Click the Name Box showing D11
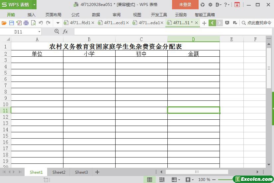 click(18, 32)
